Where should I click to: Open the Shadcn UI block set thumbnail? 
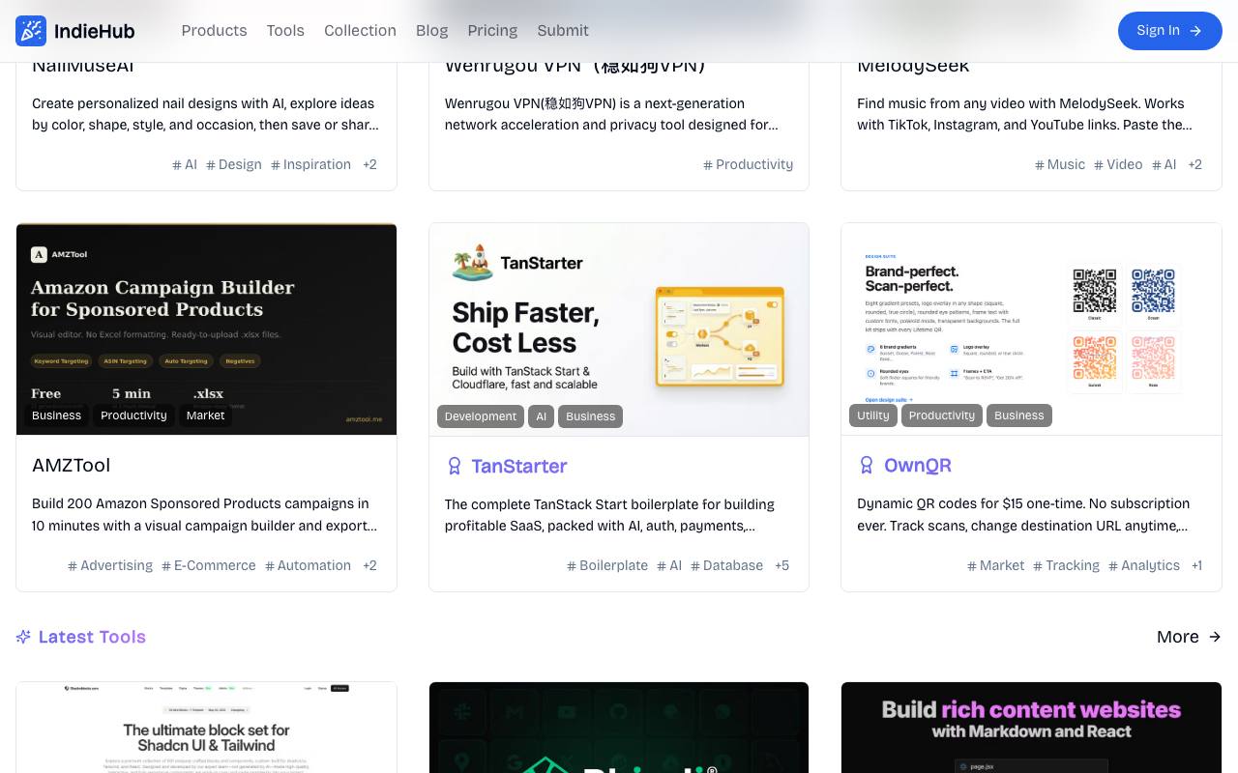click(x=206, y=728)
